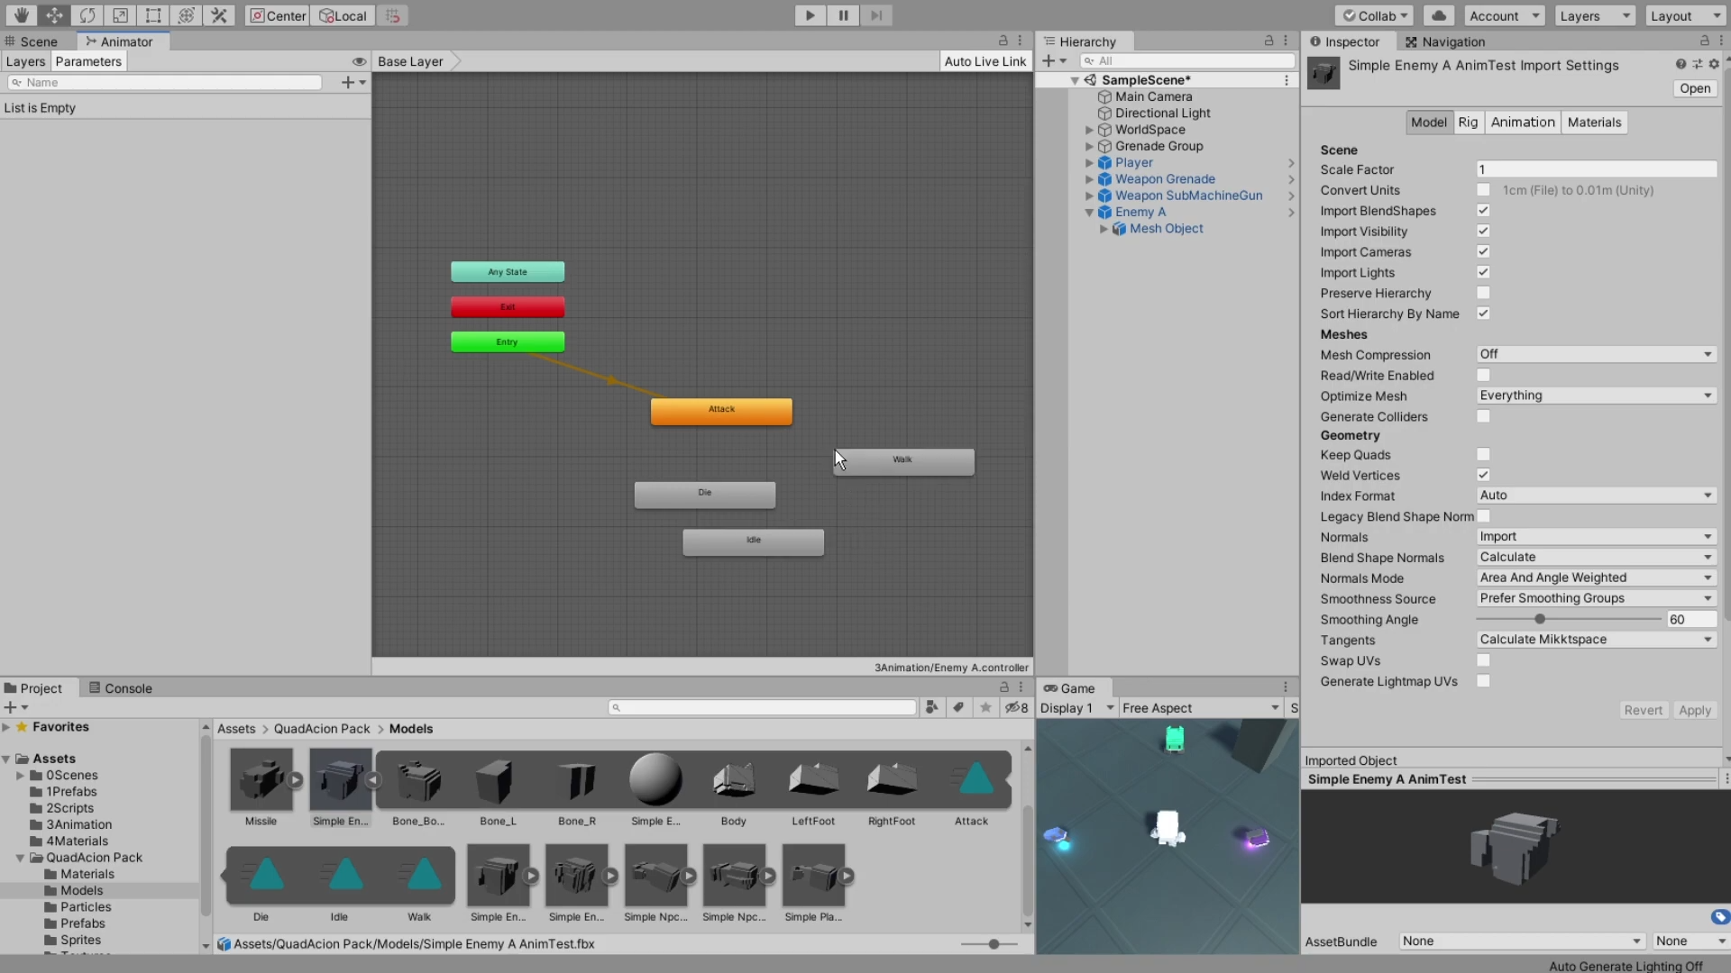Image resolution: width=1731 pixels, height=973 pixels.
Task: Select the Hand tool in toolbar
Action: [x=21, y=15]
